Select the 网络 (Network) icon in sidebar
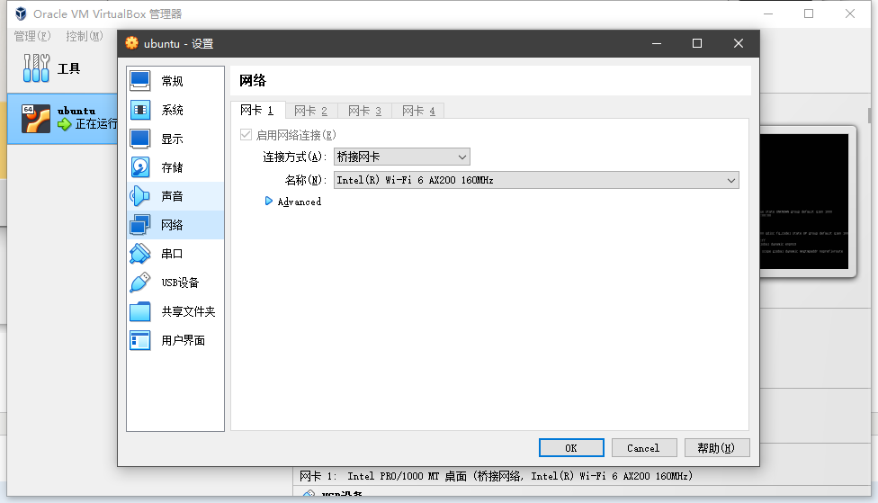The width and height of the screenshot is (878, 503). 140,225
